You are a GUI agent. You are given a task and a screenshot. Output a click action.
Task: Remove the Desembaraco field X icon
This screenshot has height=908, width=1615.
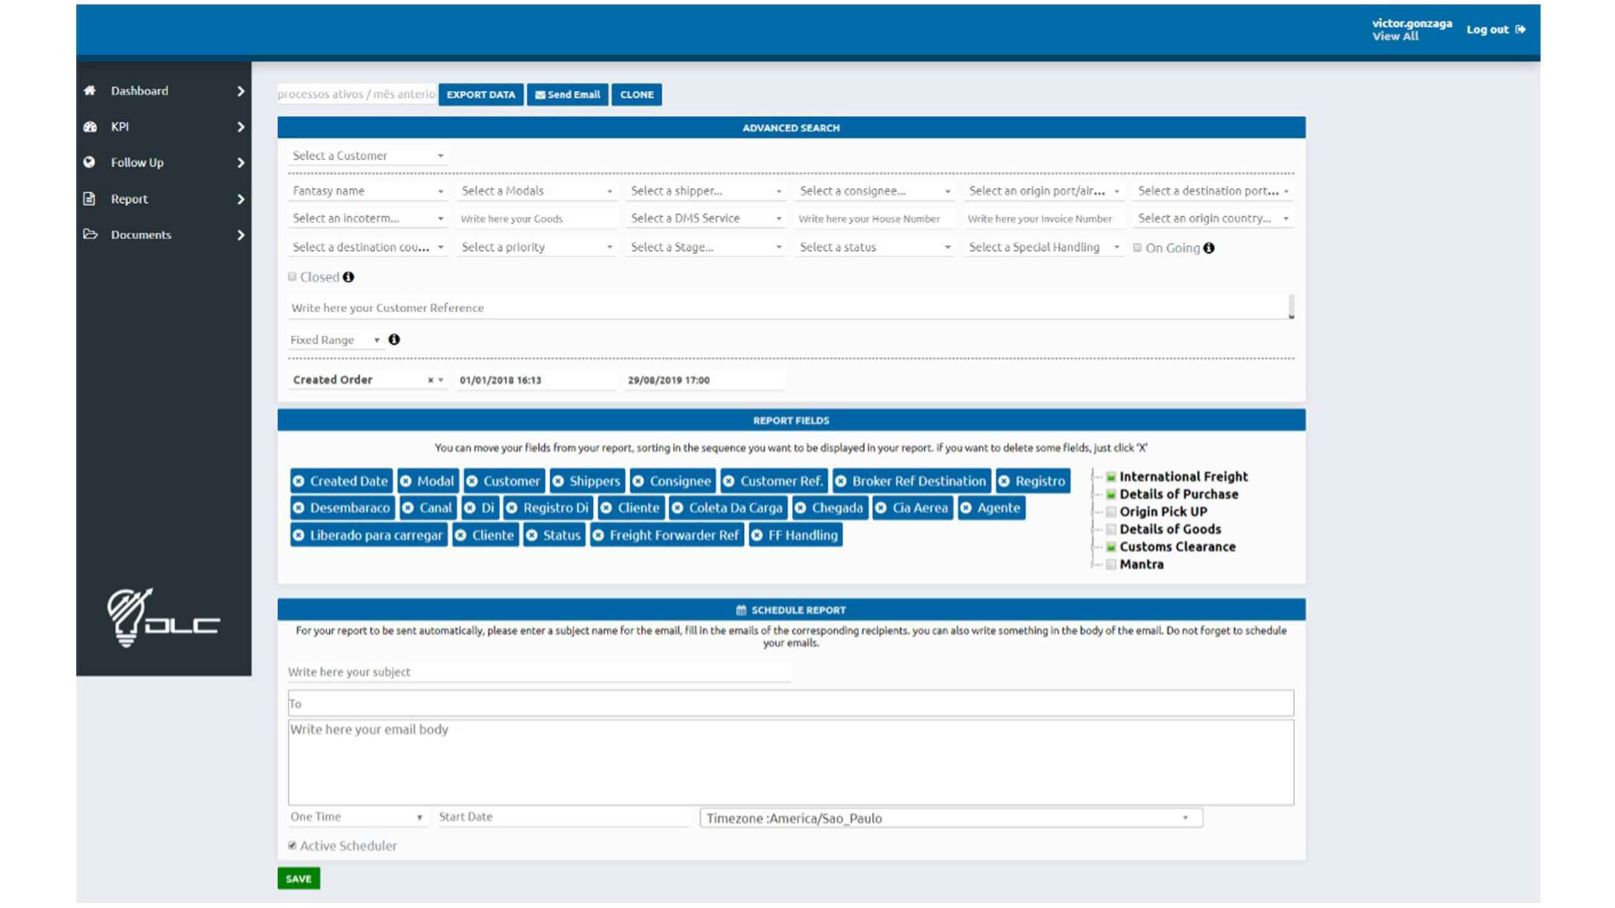coord(298,508)
